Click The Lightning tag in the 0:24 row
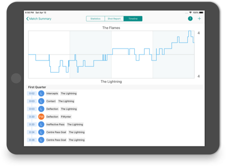 [76, 132]
